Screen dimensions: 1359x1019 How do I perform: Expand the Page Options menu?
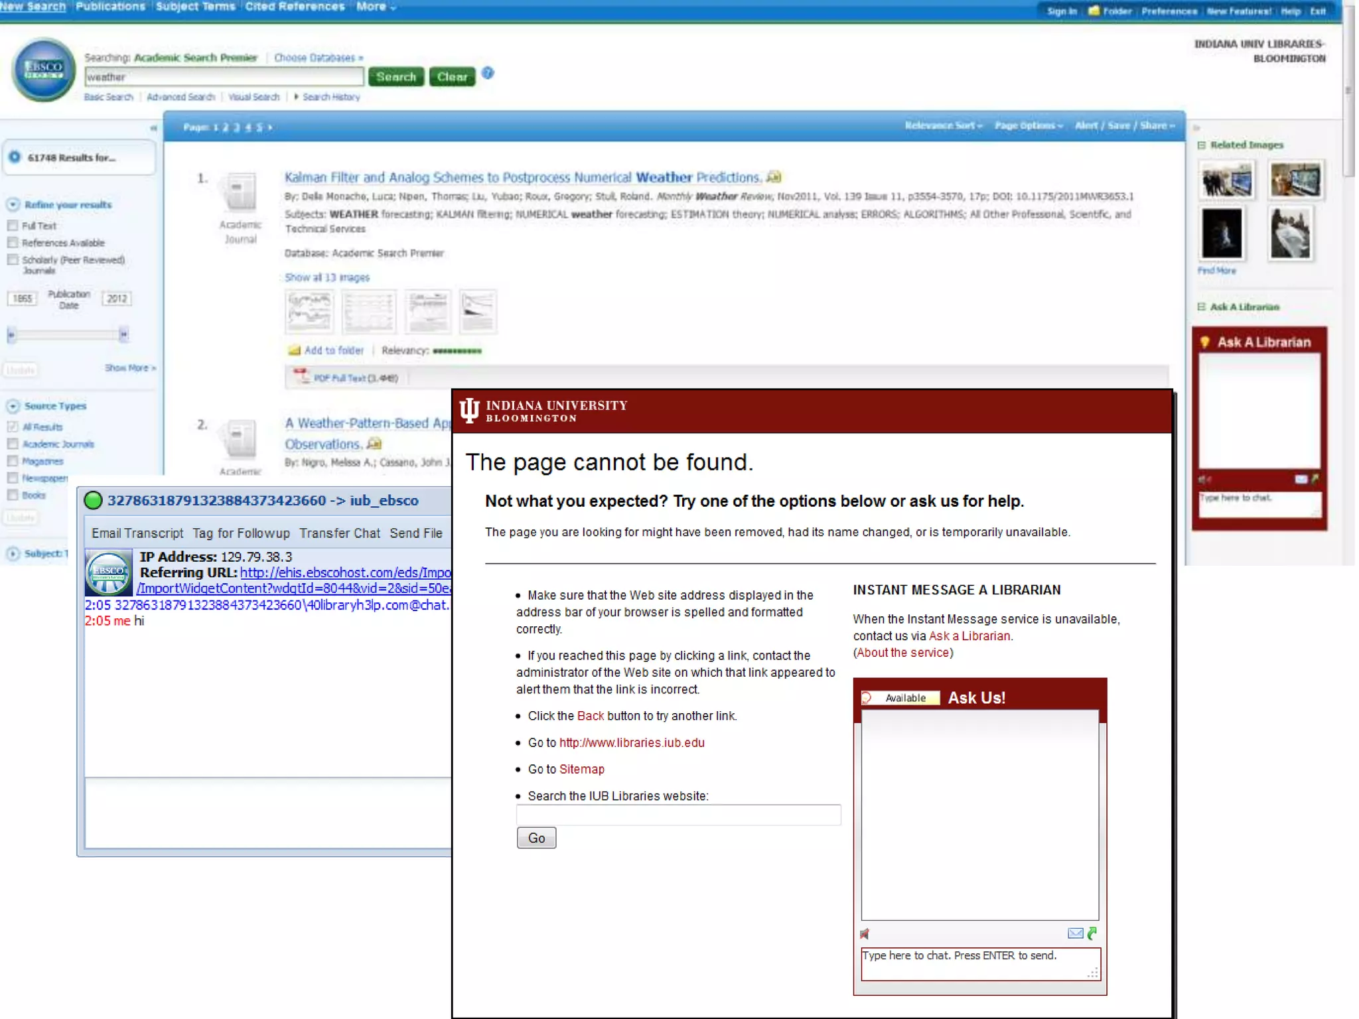pyautogui.click(x=1028, y=125)
